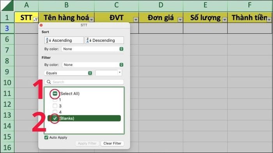
Task: Click the Tên hàng hoá header cell
Action: click(x=66, y=17)
